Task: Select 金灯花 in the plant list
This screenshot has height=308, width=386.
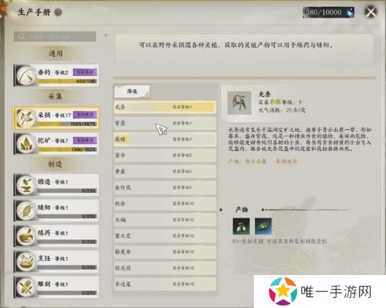Action: tap(165, 188)
